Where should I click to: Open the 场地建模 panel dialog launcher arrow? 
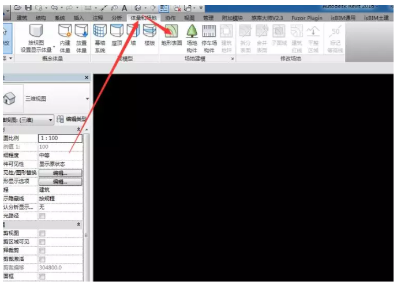[232, 59]
